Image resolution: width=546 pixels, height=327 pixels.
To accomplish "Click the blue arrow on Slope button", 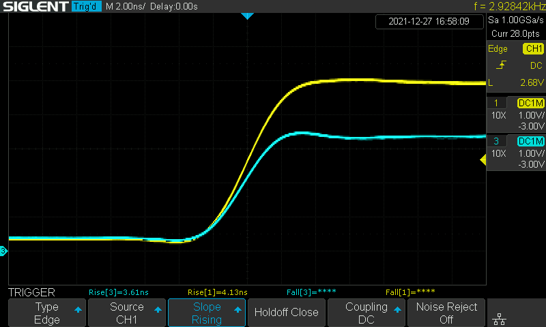I will coord(238,309).
